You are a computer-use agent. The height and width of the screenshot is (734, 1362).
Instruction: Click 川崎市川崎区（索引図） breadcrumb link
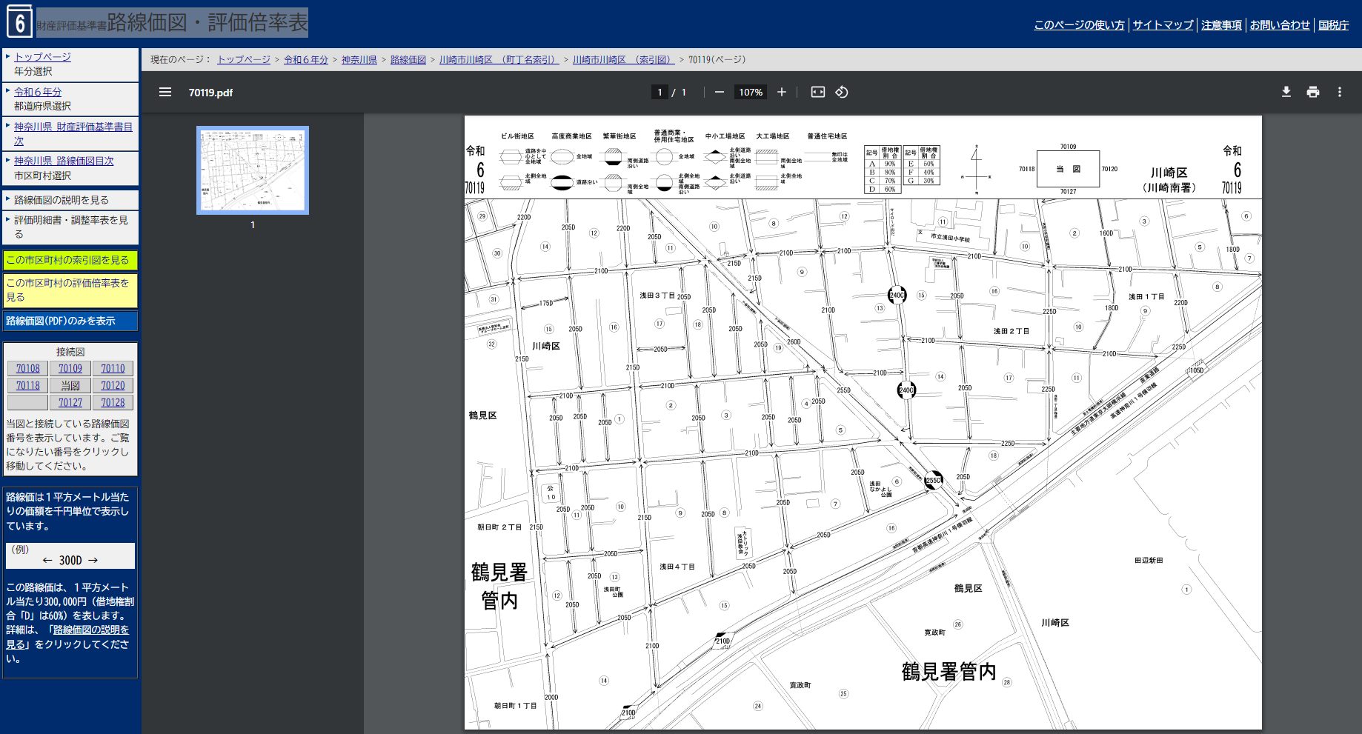(x=623, y=60)
